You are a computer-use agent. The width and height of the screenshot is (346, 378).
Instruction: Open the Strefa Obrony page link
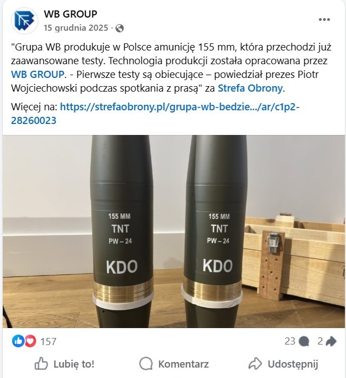[250, 88]
